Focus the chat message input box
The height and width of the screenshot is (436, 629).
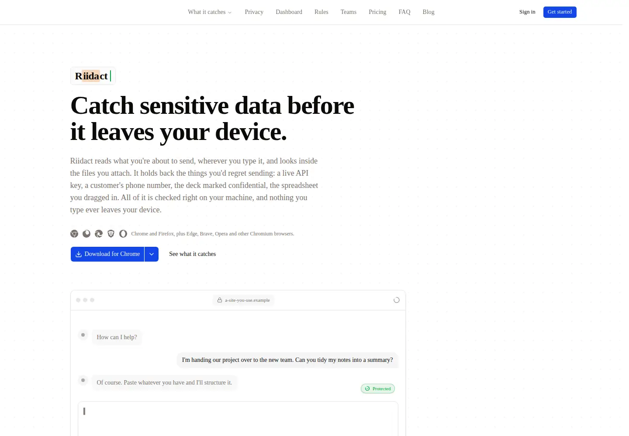tap(238, 419)
